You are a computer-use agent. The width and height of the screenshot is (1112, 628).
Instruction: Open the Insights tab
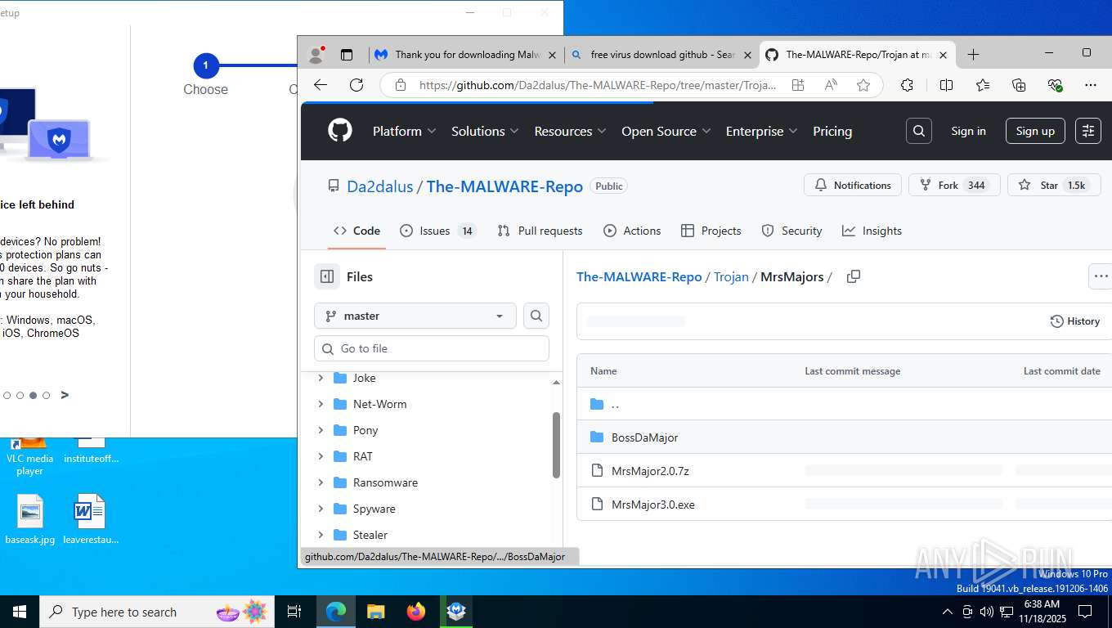pyautogui.click(x=872, y=231)
